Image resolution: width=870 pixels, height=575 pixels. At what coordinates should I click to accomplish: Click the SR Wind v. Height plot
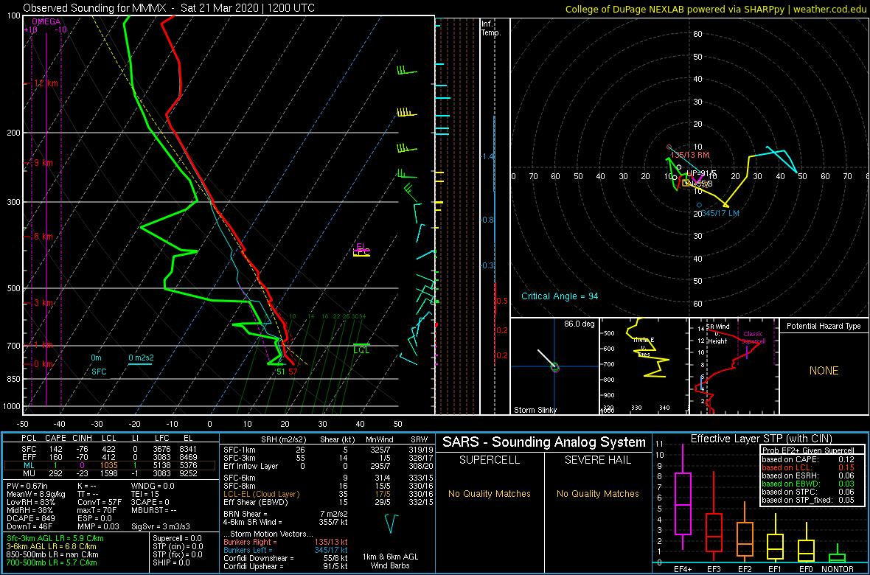[733, 366]
